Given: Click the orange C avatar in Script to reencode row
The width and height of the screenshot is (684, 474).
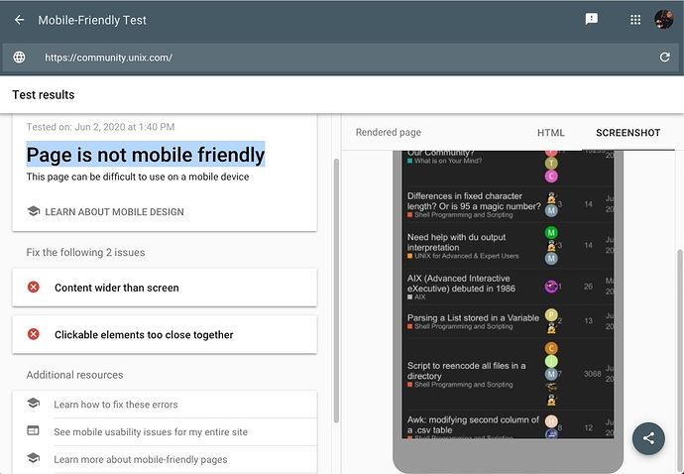Looking at the screenshot, I should [551, 348].
